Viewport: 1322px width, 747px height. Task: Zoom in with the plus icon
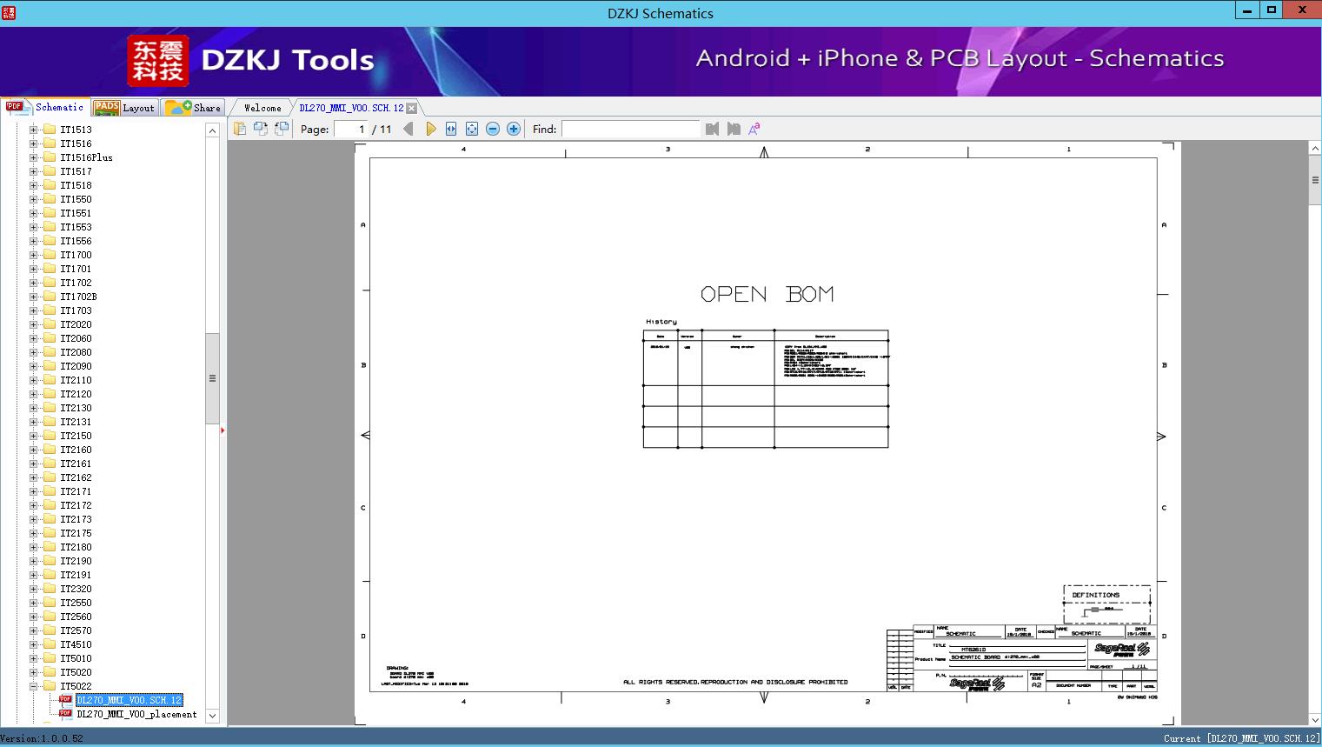pos(514,129)
